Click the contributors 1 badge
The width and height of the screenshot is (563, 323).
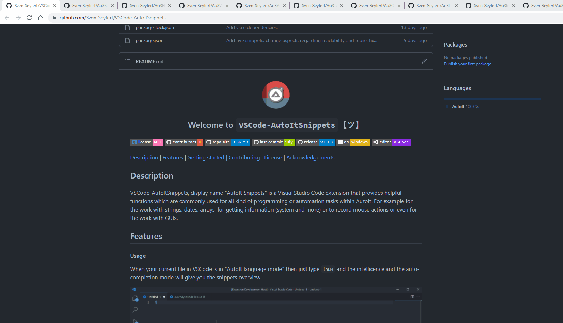[x=184, y=142]
